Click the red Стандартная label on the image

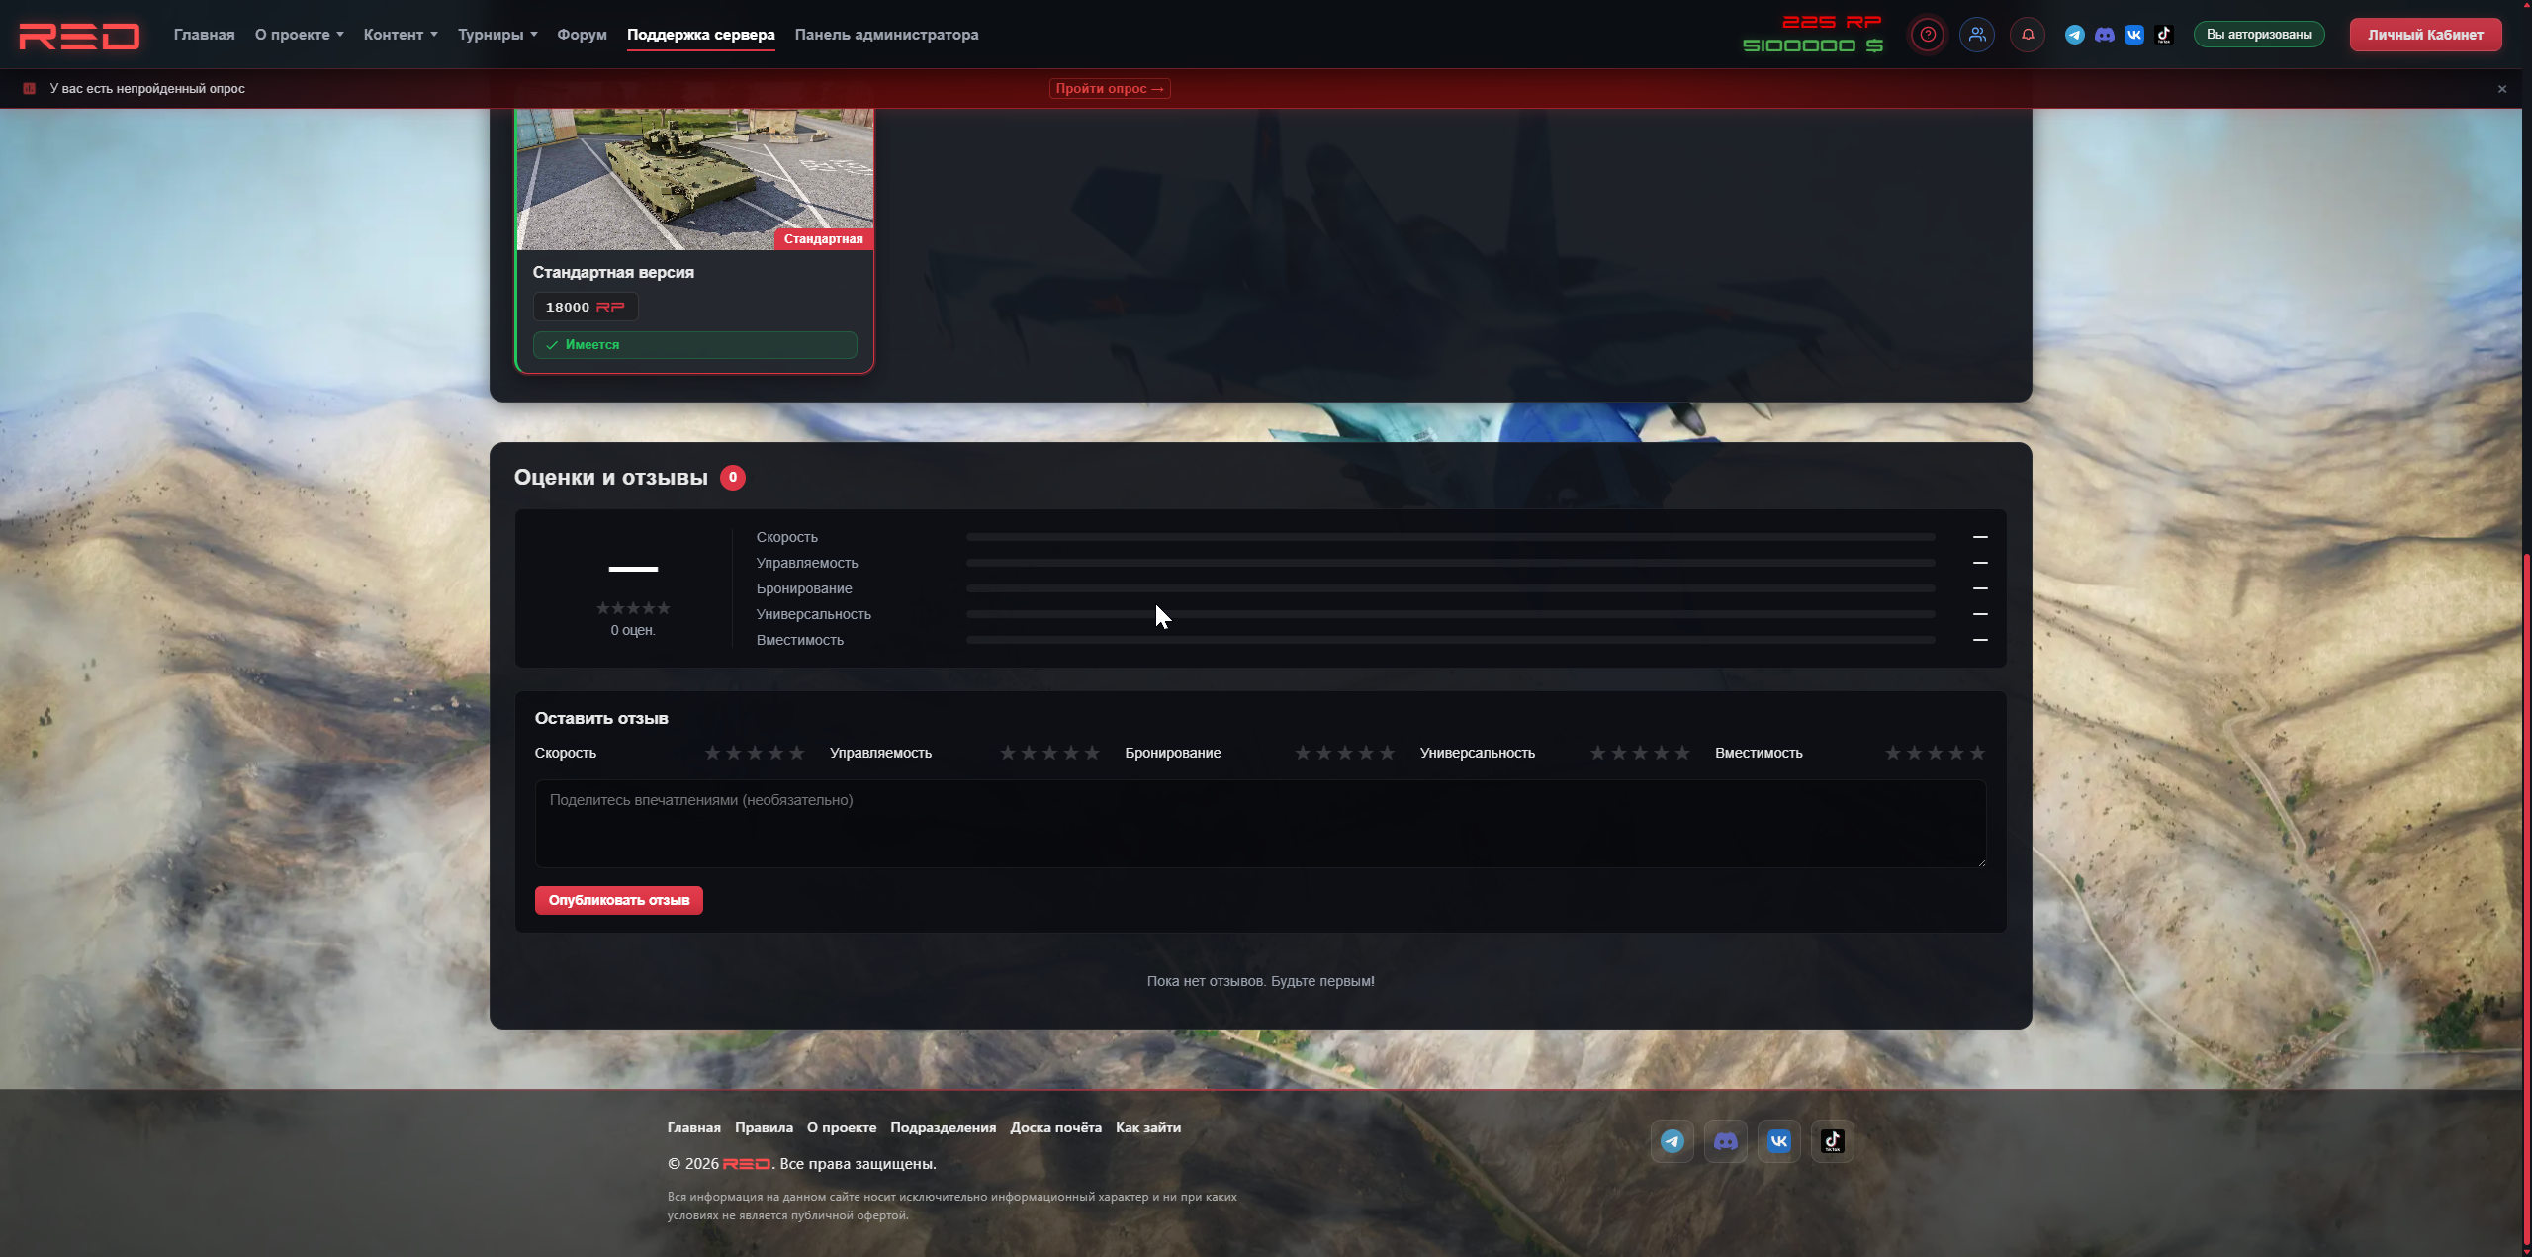coord(824,239)
